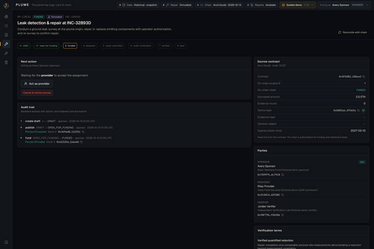Click the Escrowed amount value 2.5 ETH
Viewport: 374px width, 249px height.
pos(361,97)
